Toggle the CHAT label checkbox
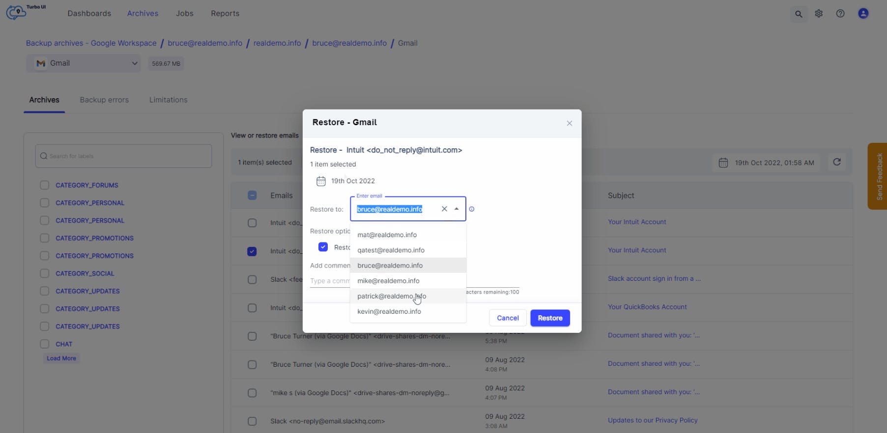 point(45,344)
